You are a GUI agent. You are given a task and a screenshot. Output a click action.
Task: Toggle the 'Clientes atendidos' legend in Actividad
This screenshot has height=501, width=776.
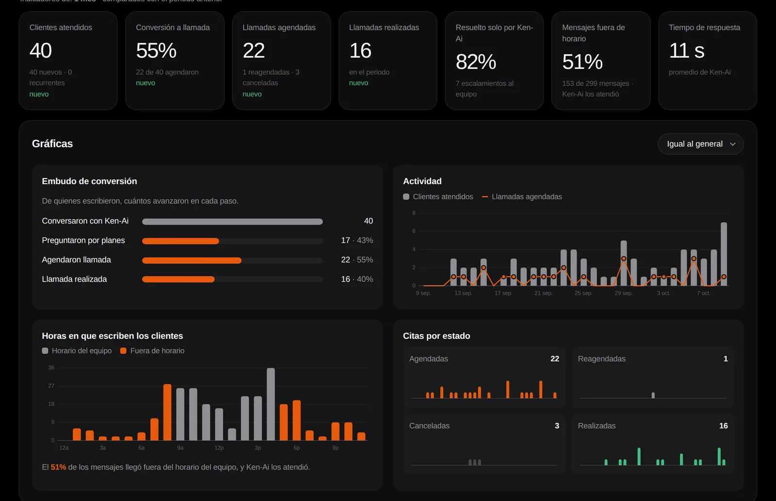tap(438, 197)
